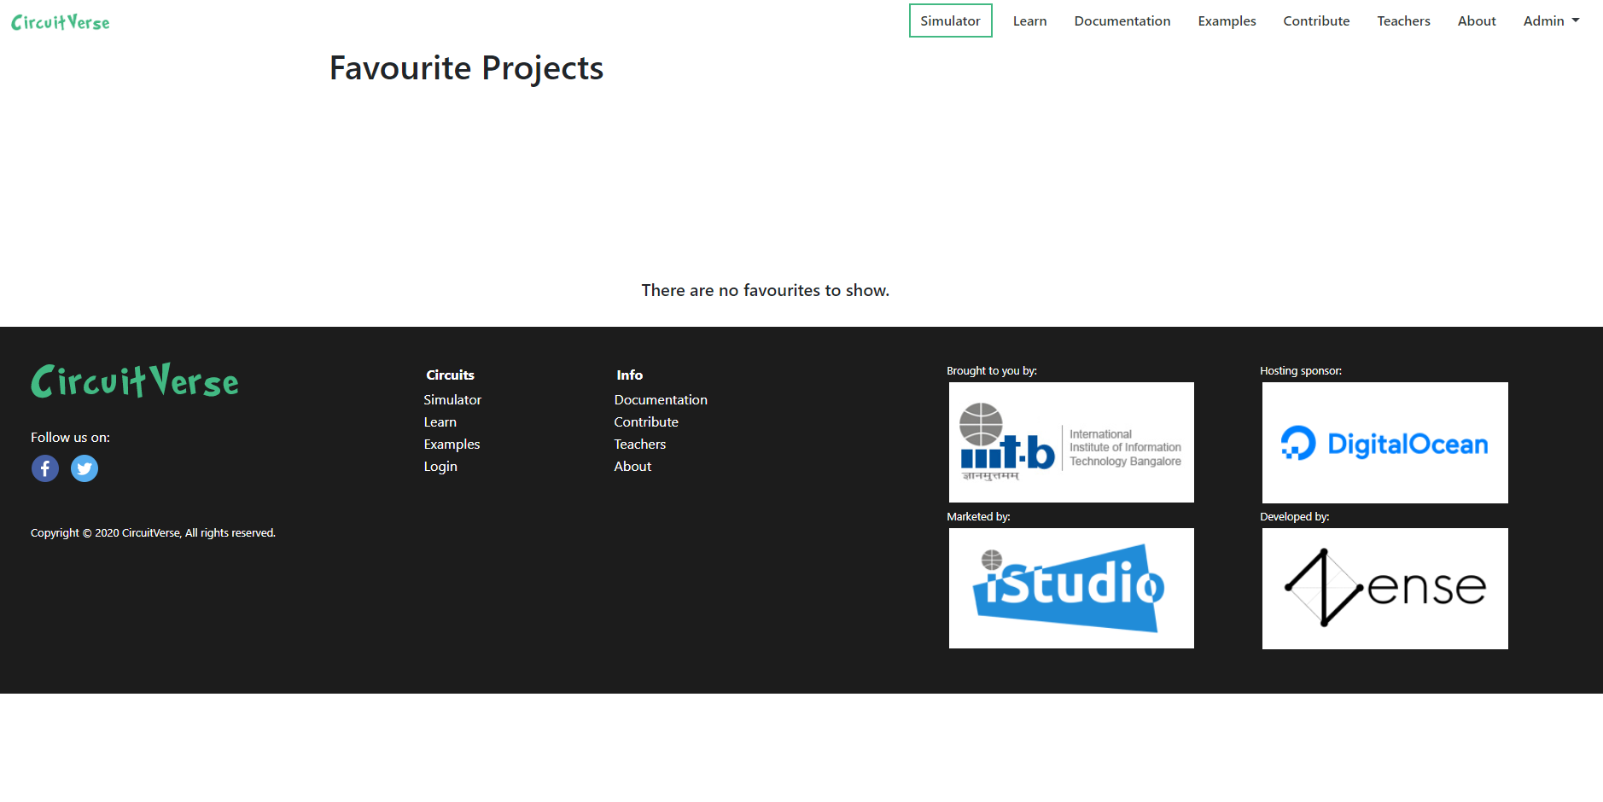Open the DigitalOcean hosting sponsor logo
The width and height of the screenshot is (1603, 802).
1384,443
